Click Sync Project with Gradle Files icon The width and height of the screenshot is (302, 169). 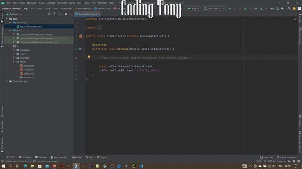click(x=272, y=8)
